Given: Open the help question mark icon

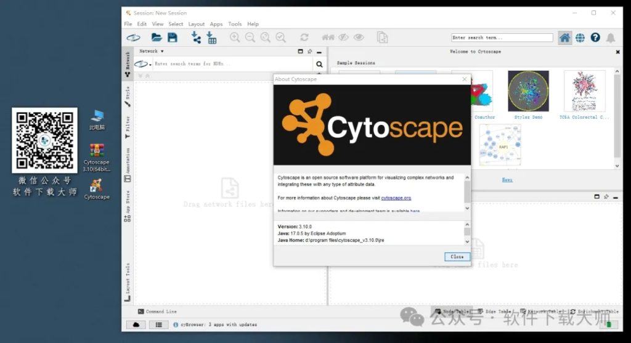Looking at the screenshot, I should click(x=595, y=38).
